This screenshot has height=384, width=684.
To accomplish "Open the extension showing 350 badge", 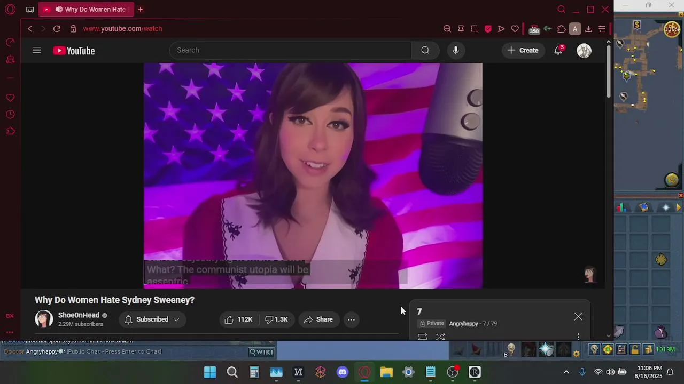I will click(x=533, y=29).
